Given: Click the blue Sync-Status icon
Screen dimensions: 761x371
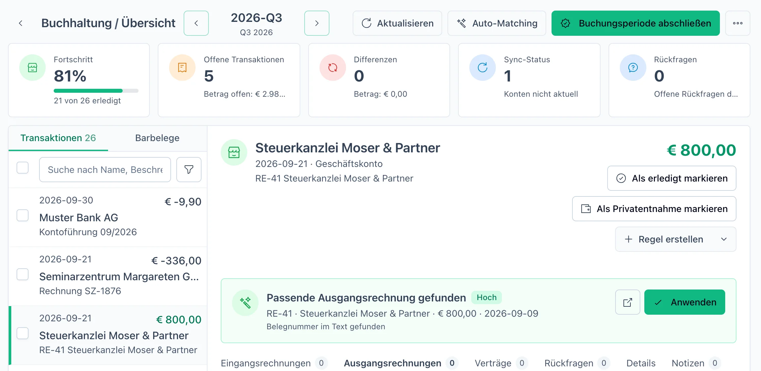Looking at the screenshot, I should tap(483, 68).
